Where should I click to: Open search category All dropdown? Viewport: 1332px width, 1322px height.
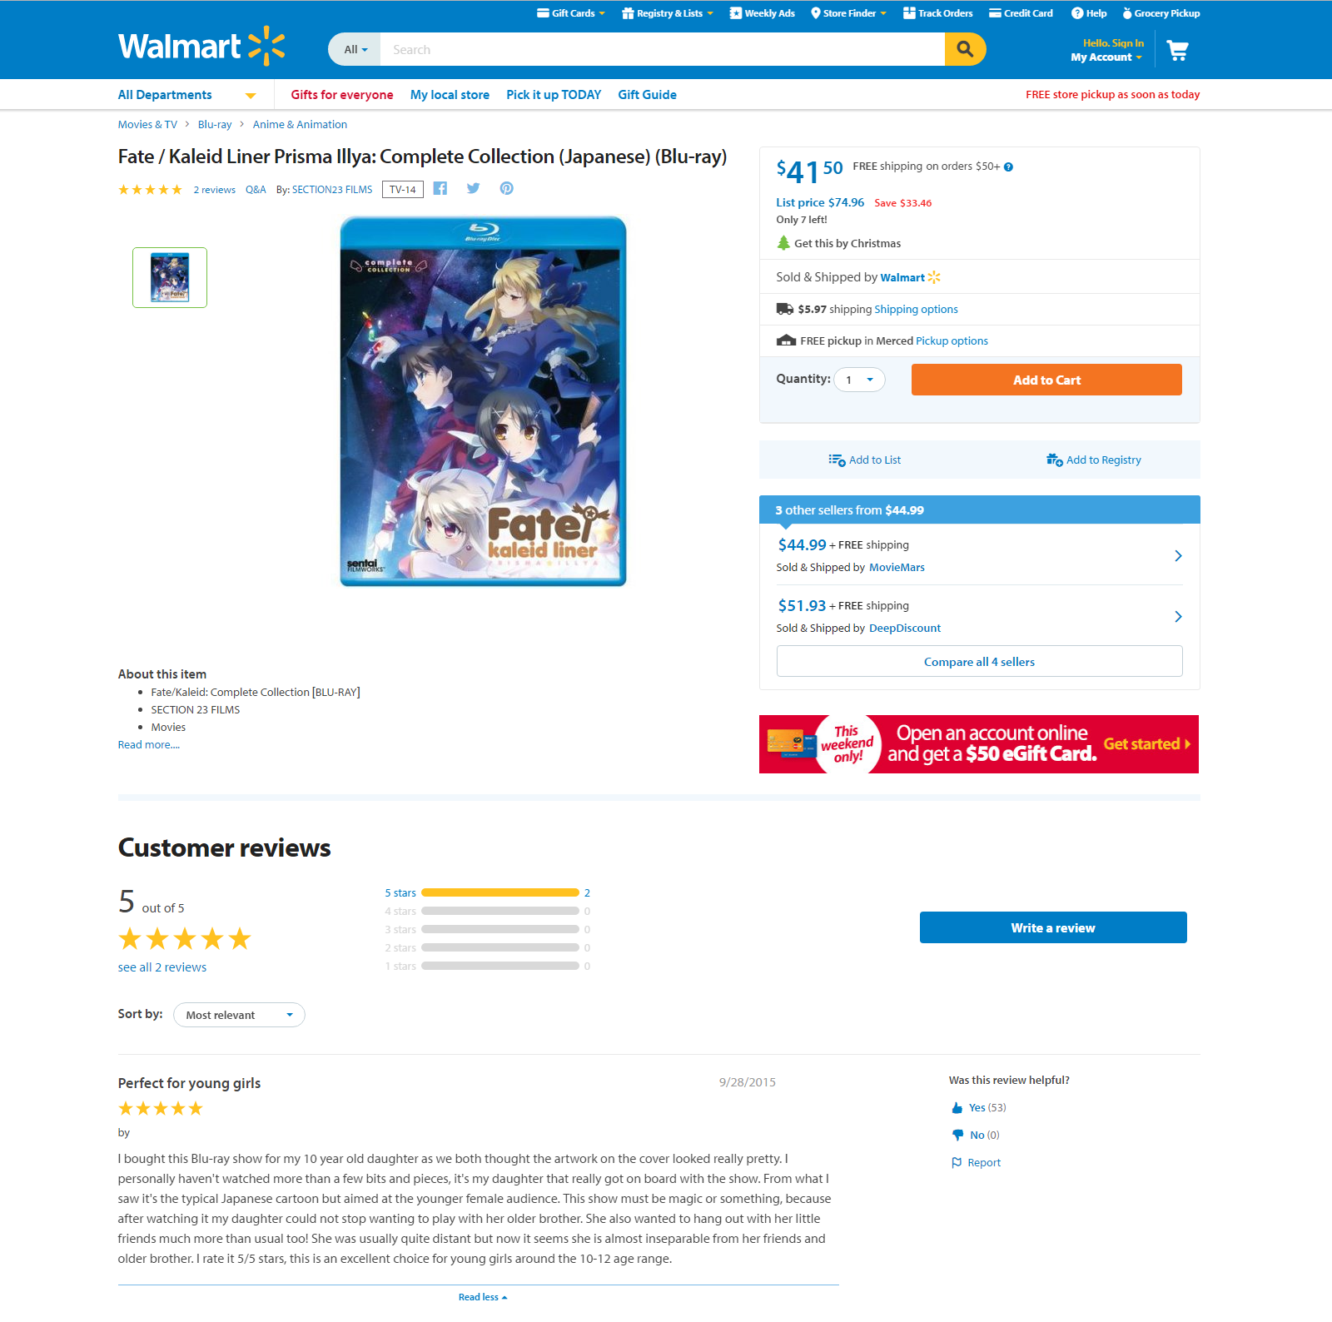[355, 49]
